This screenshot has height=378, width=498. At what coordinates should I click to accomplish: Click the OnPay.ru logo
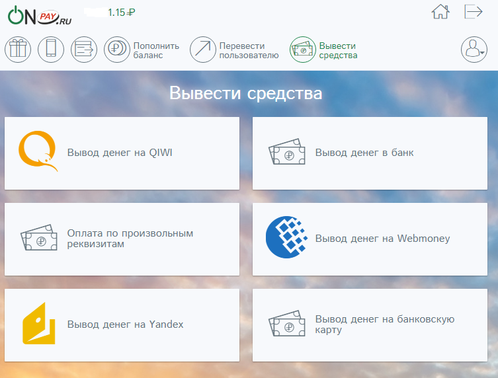point(40,16)
